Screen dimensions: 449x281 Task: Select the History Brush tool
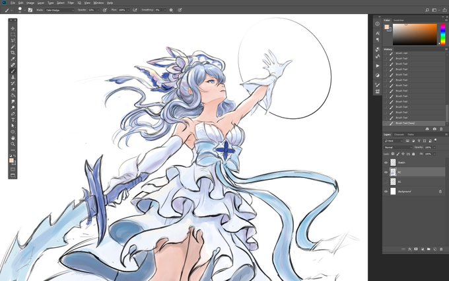pyautogui.click(x=13, y=83)
